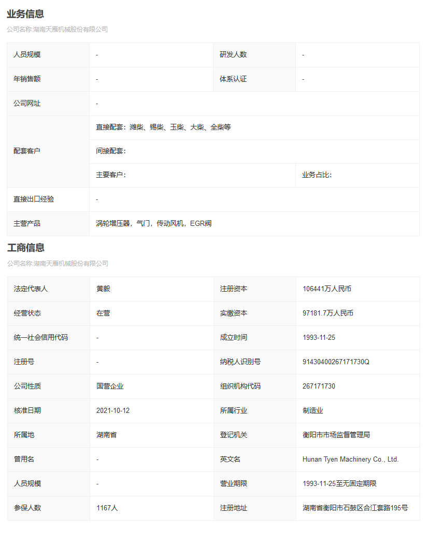Select the 业务占比 cell text
Viewport: 428px width, 544px height.
[x=317, y=175]
